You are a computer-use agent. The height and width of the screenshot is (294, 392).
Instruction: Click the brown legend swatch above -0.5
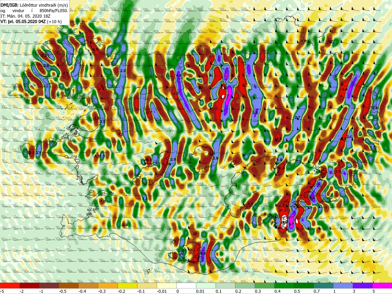[69, 285]
